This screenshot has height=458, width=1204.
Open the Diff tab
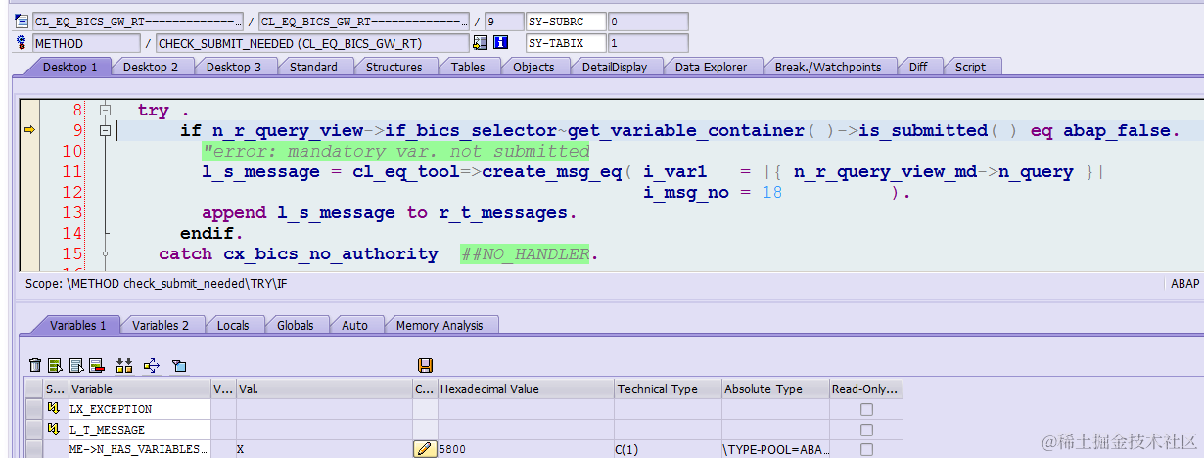tap(918, 67)
